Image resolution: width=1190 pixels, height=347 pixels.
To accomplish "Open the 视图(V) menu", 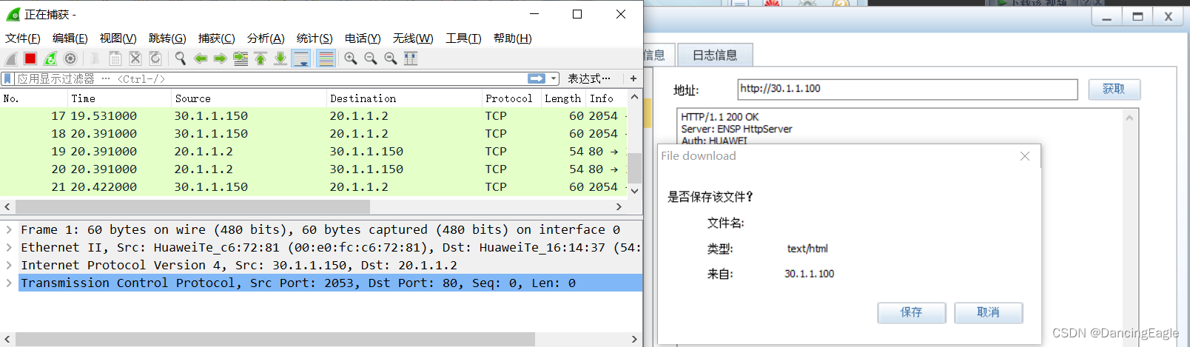I will 118,38.
